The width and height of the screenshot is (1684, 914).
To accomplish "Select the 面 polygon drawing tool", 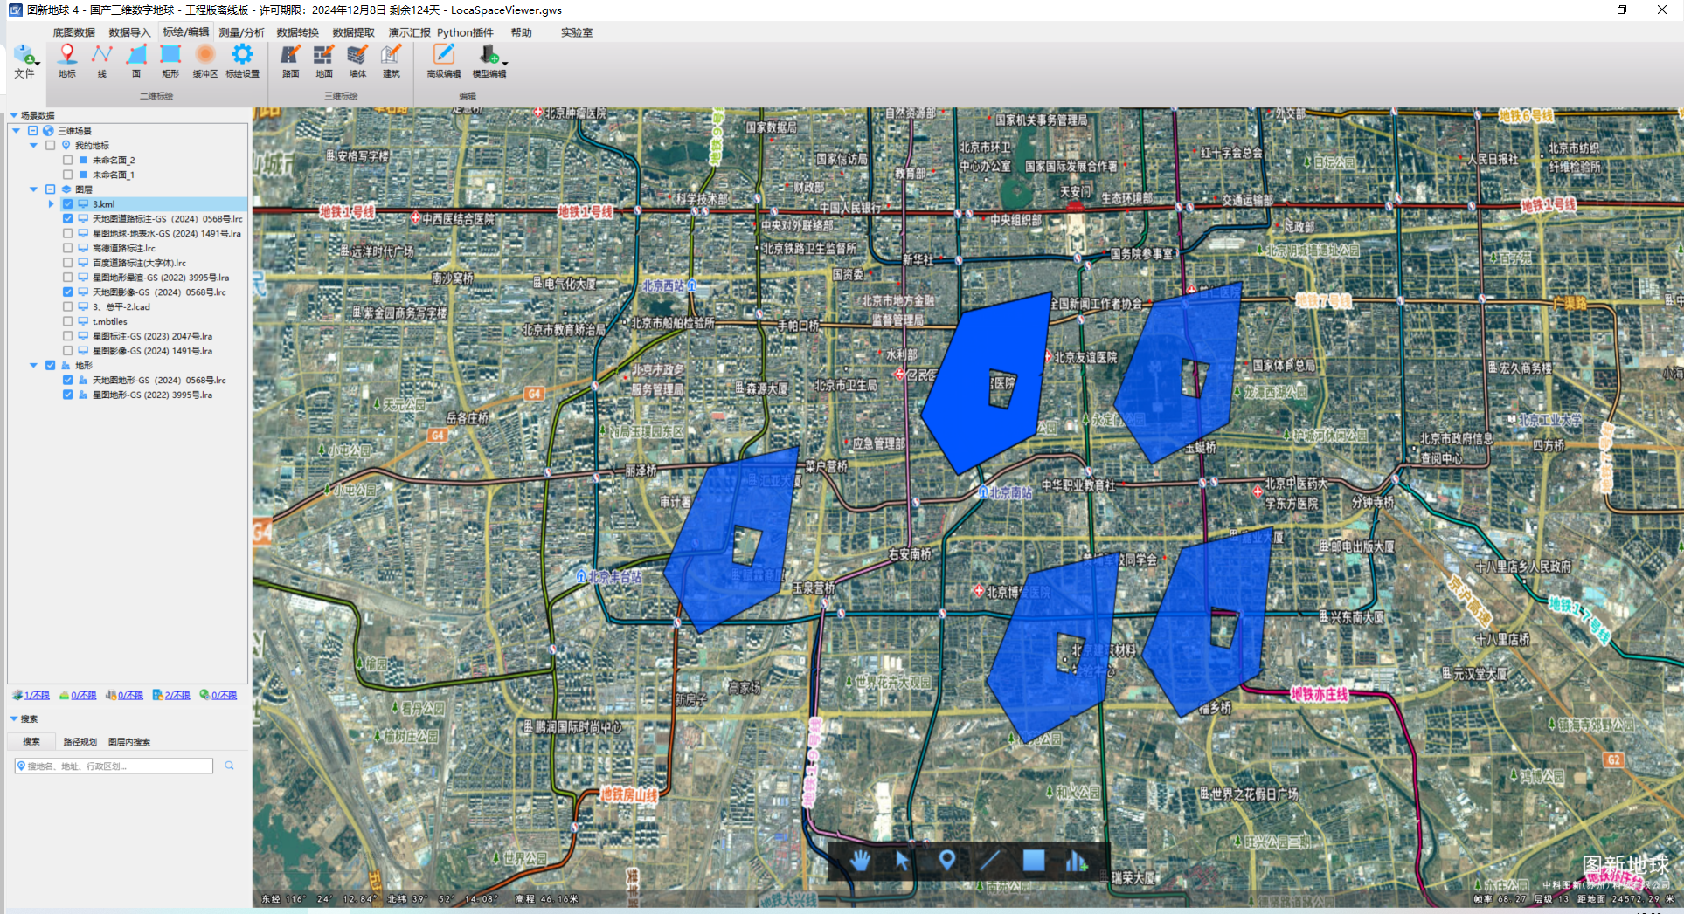I will click(136, 60).
